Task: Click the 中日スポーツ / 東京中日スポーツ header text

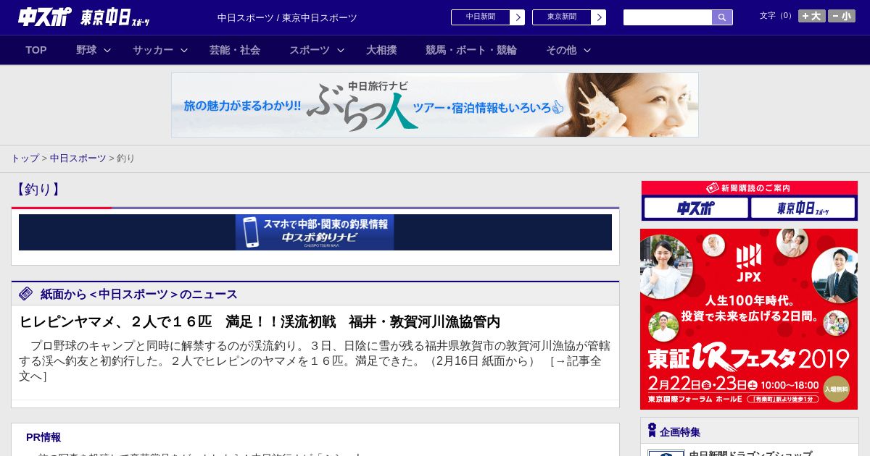Action: click(x=287, y=17)
